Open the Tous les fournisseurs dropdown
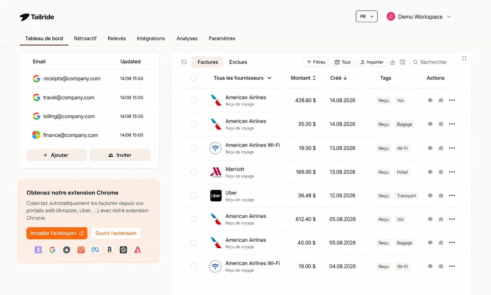491x295 pixels. tap(242, 78)
